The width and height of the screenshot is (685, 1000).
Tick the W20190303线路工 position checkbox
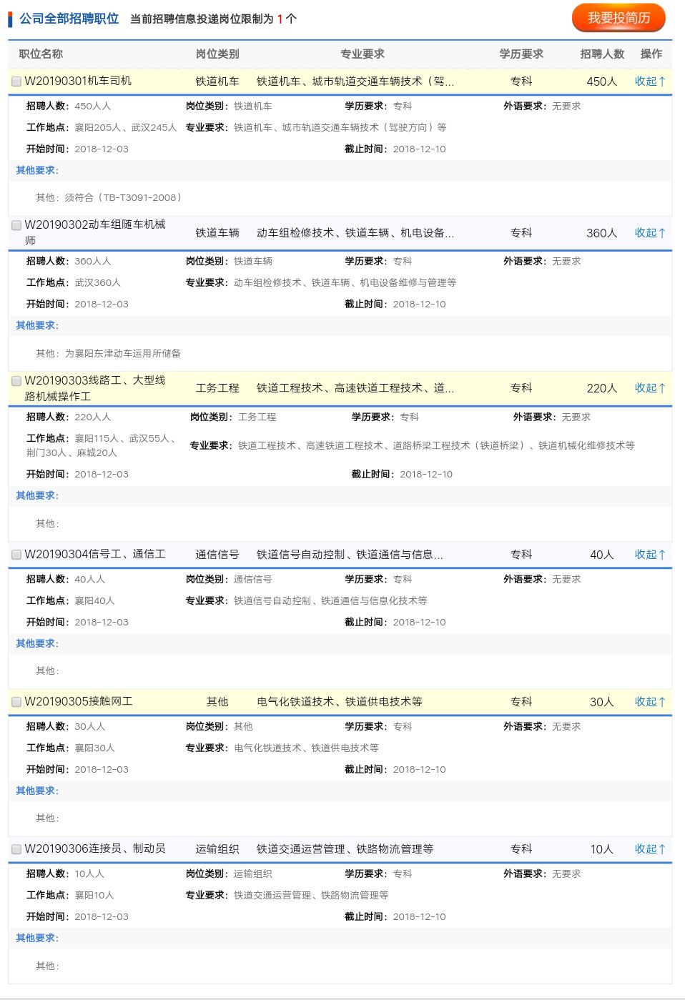point(16,381)
